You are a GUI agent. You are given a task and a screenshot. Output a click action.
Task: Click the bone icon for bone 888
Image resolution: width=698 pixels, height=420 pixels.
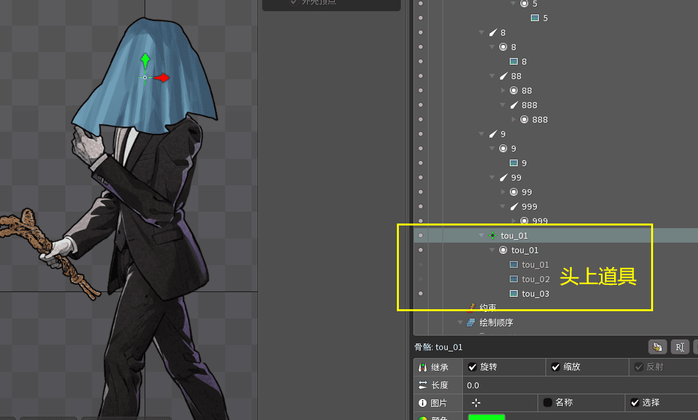point(514,105)
